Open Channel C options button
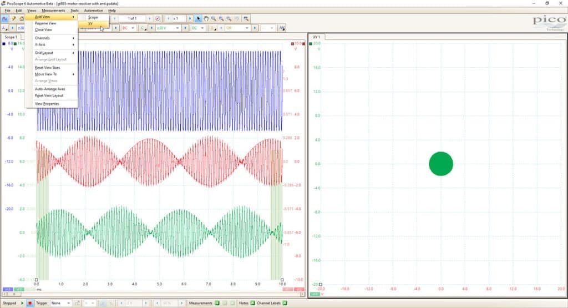 point(144,28)
